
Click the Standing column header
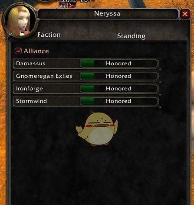click(132, 36)
